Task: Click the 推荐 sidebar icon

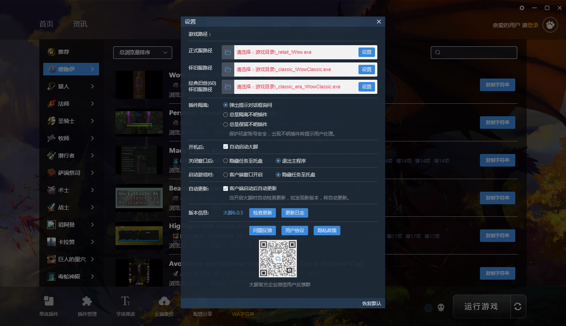Action: point(51,52)
